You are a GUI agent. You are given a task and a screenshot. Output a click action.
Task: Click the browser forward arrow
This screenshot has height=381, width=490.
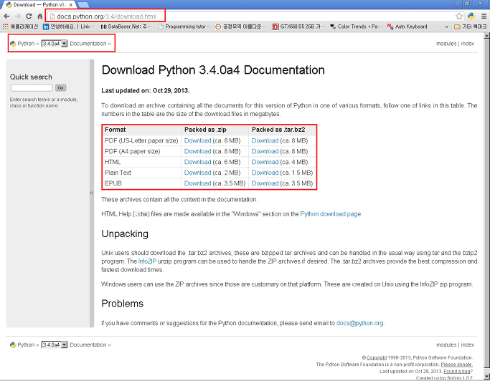(18, 16)
